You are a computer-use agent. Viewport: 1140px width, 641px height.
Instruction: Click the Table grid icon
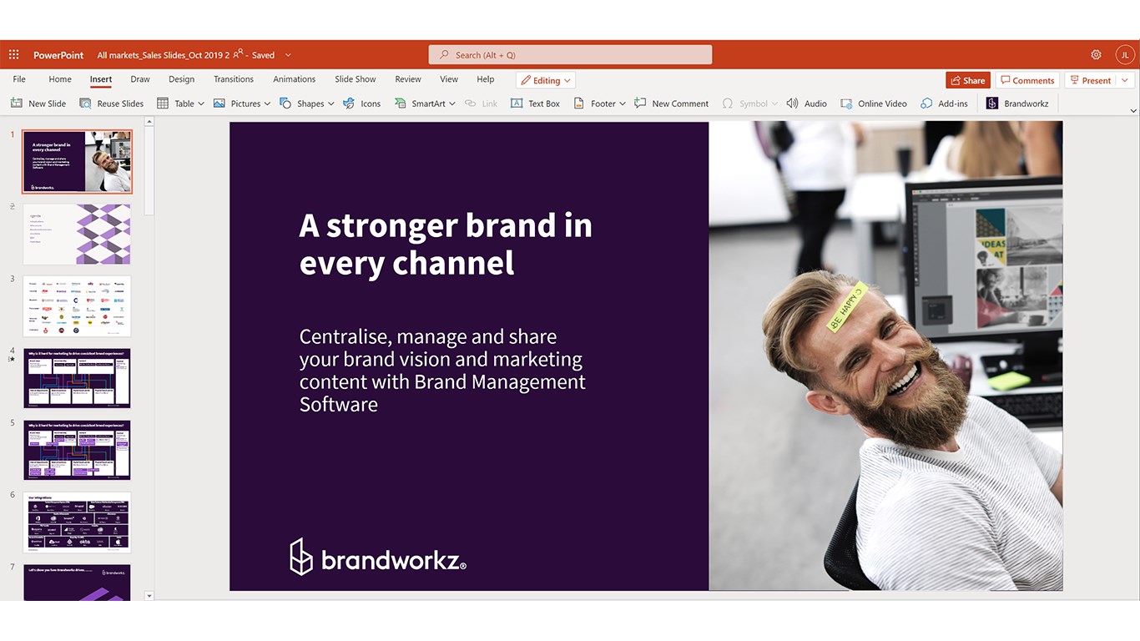163,103
